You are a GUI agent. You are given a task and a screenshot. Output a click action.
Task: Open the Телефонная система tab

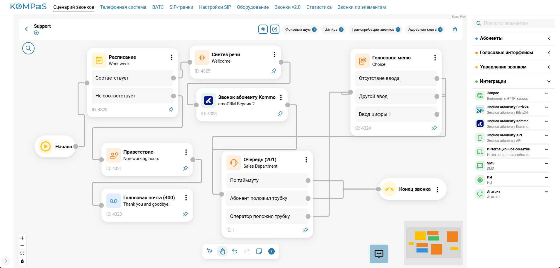123,7
